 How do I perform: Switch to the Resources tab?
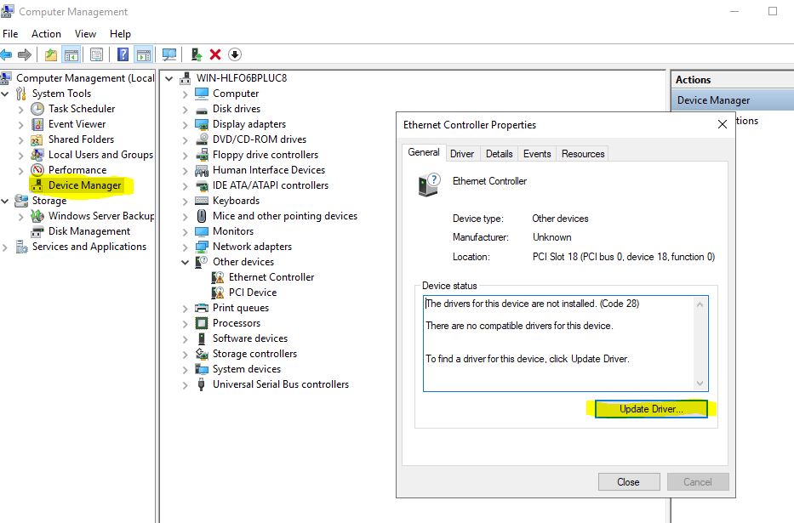(583, 154)
